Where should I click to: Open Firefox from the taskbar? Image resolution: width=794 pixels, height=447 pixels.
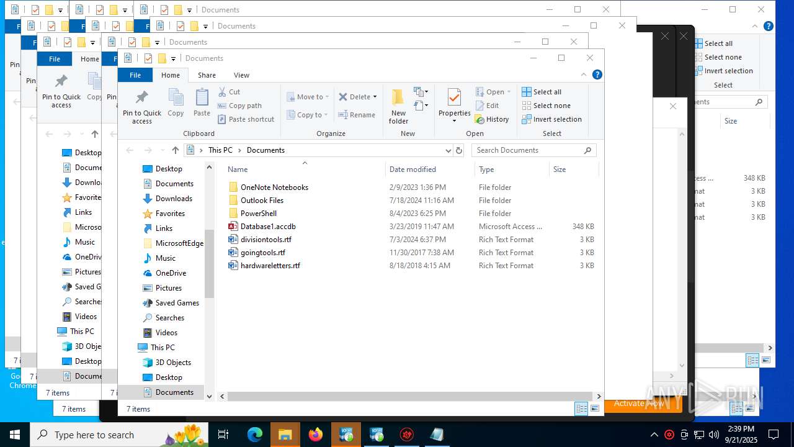[316, 435]
